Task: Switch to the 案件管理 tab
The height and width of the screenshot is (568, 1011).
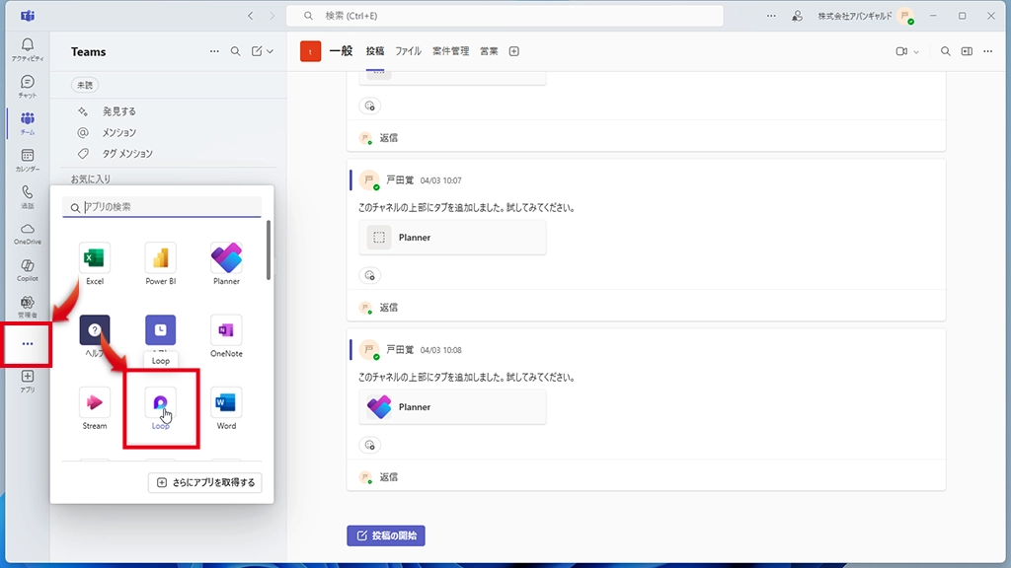Action: click(450, 51)
